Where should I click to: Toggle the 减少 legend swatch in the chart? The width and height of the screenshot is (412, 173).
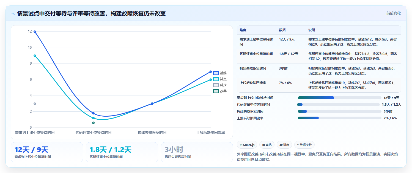[216, 85]
